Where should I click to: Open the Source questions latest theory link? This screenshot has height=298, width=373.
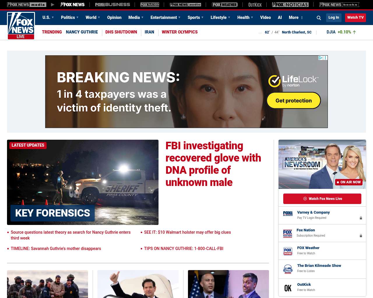(x=71, y=235)
